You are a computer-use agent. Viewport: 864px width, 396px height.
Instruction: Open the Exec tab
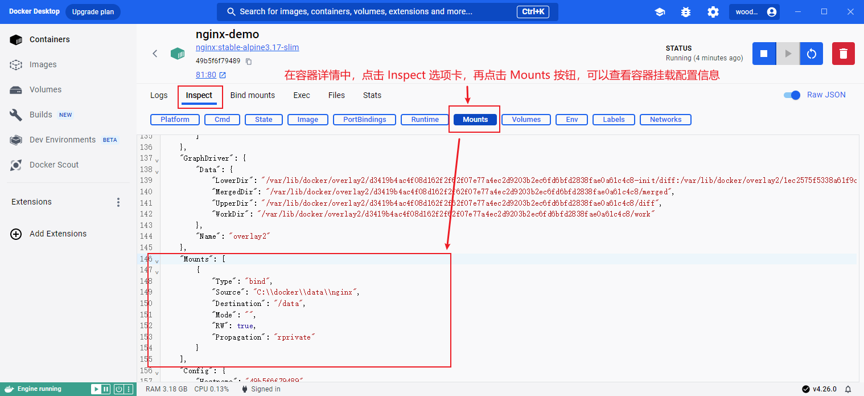[302, 95]
